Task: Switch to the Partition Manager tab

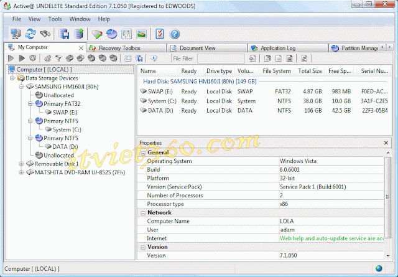Action: [x=354, y=48]
